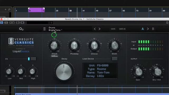This screenshot has width=169, height=95.
Task: Open the plugin settings gears icon
Action: click(21, 29)
